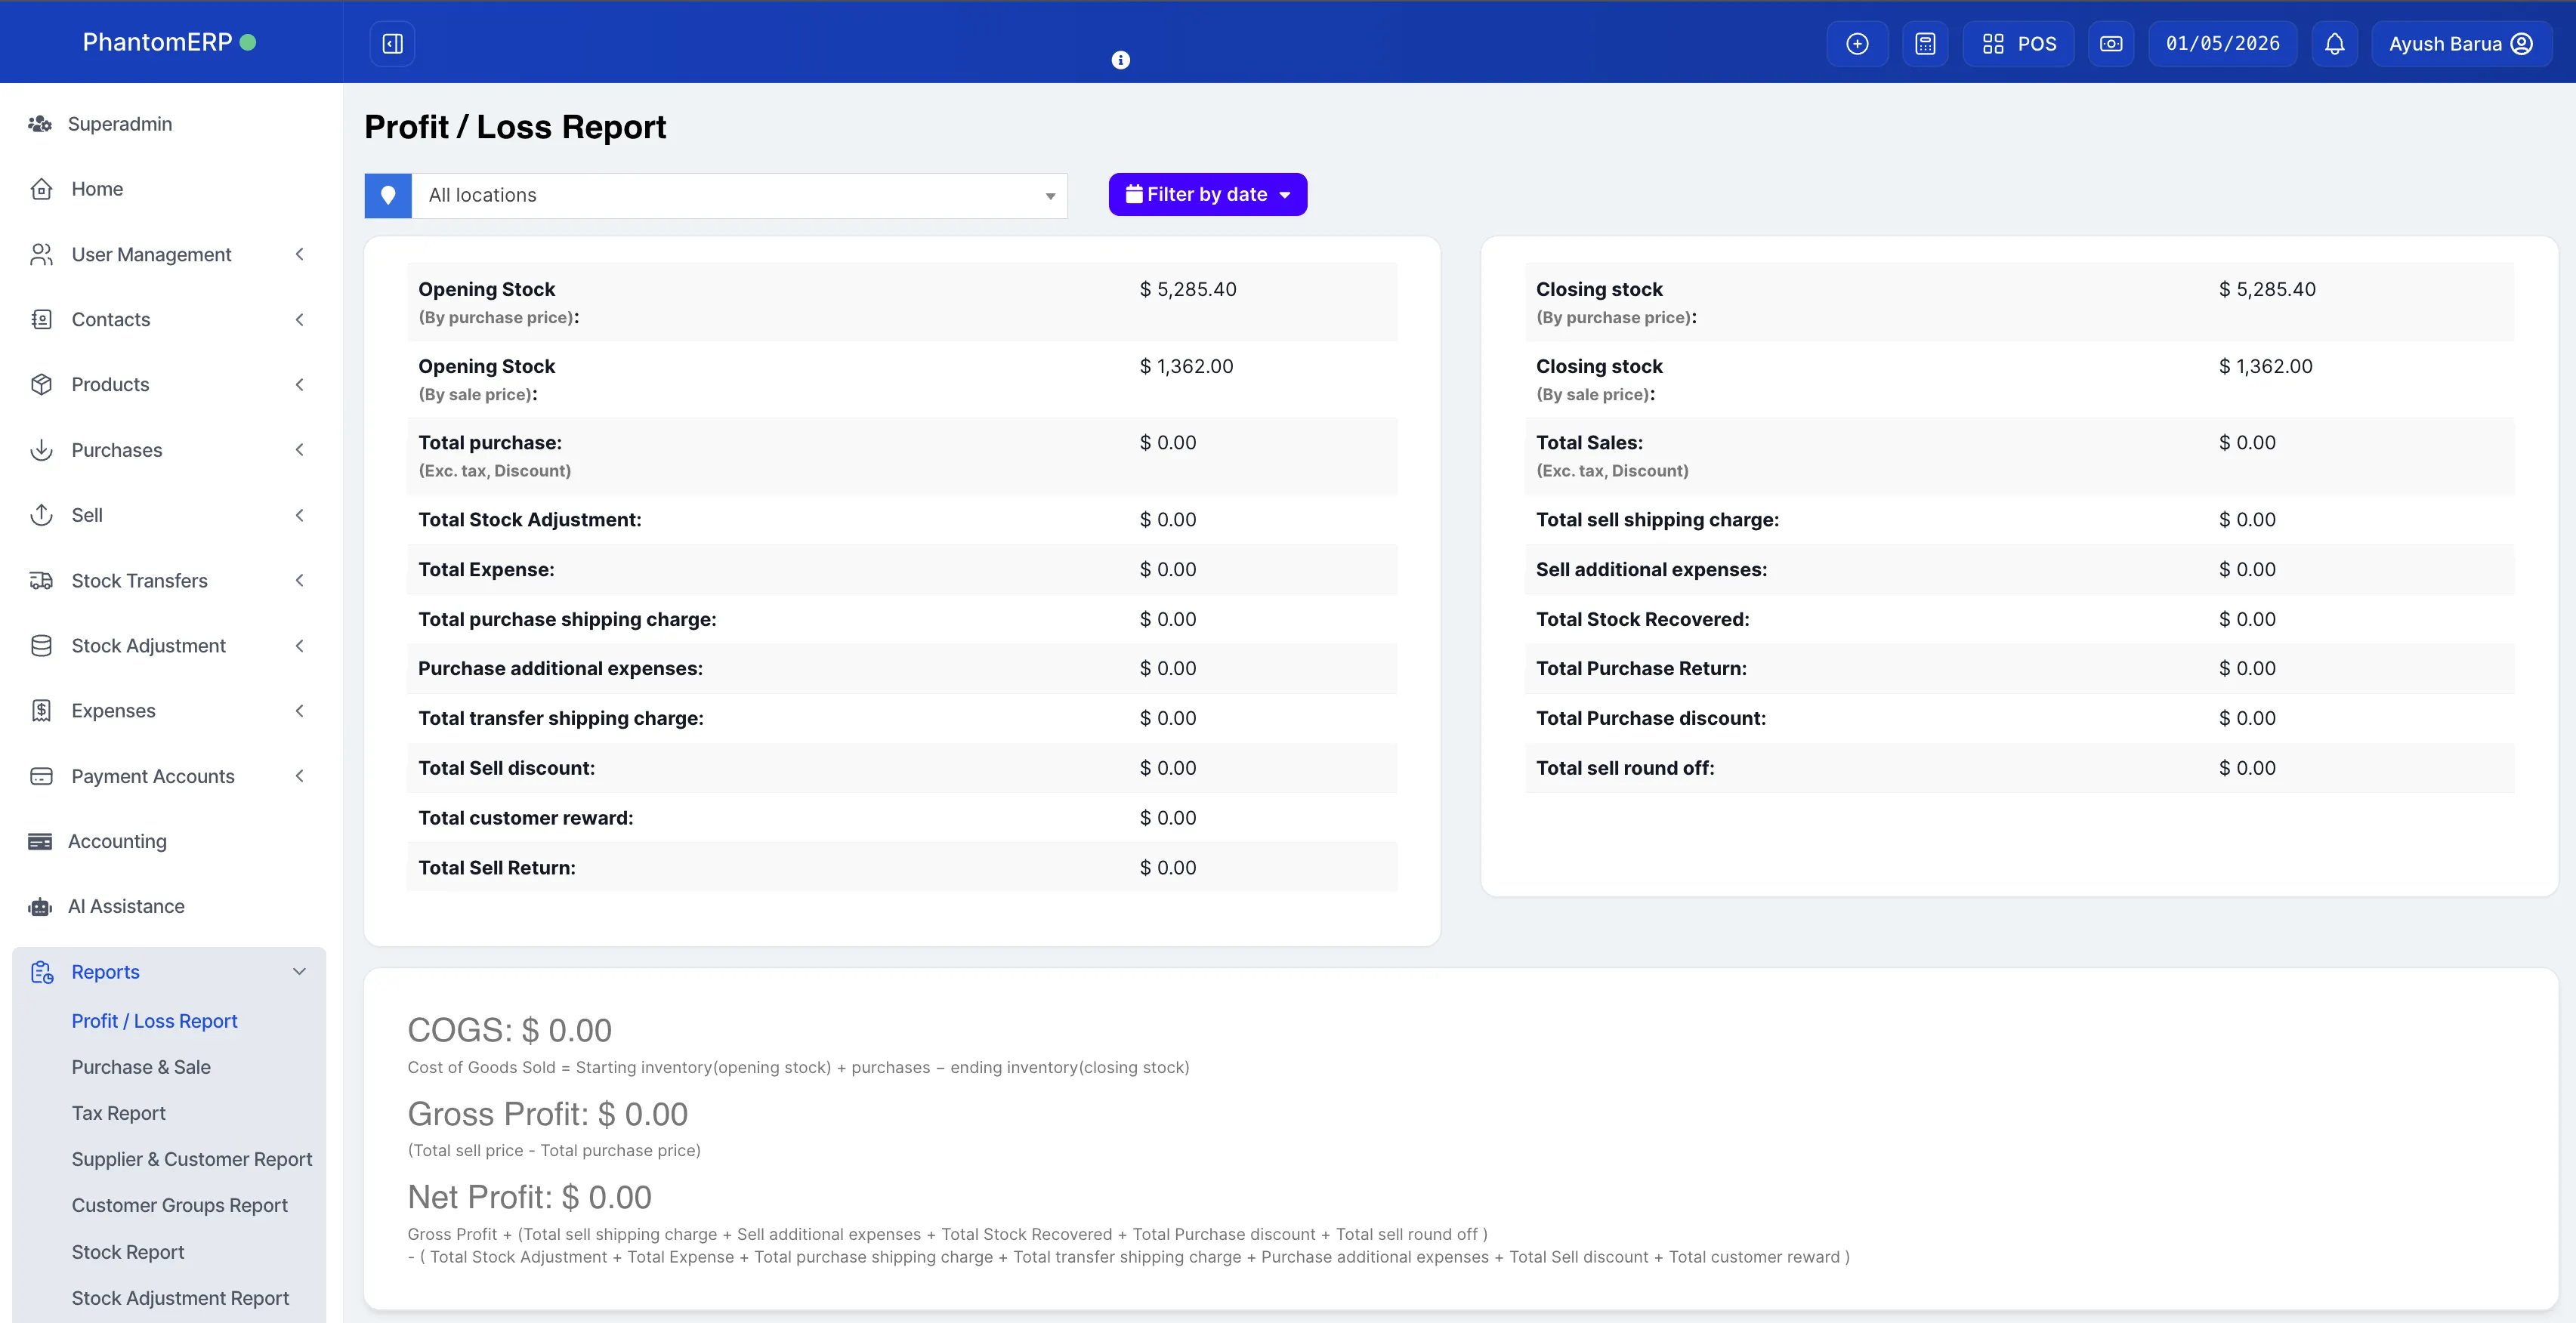The image size is (2576, 1323).
Task: Open the POS button in the top bar
Action: click(2018, 43)
